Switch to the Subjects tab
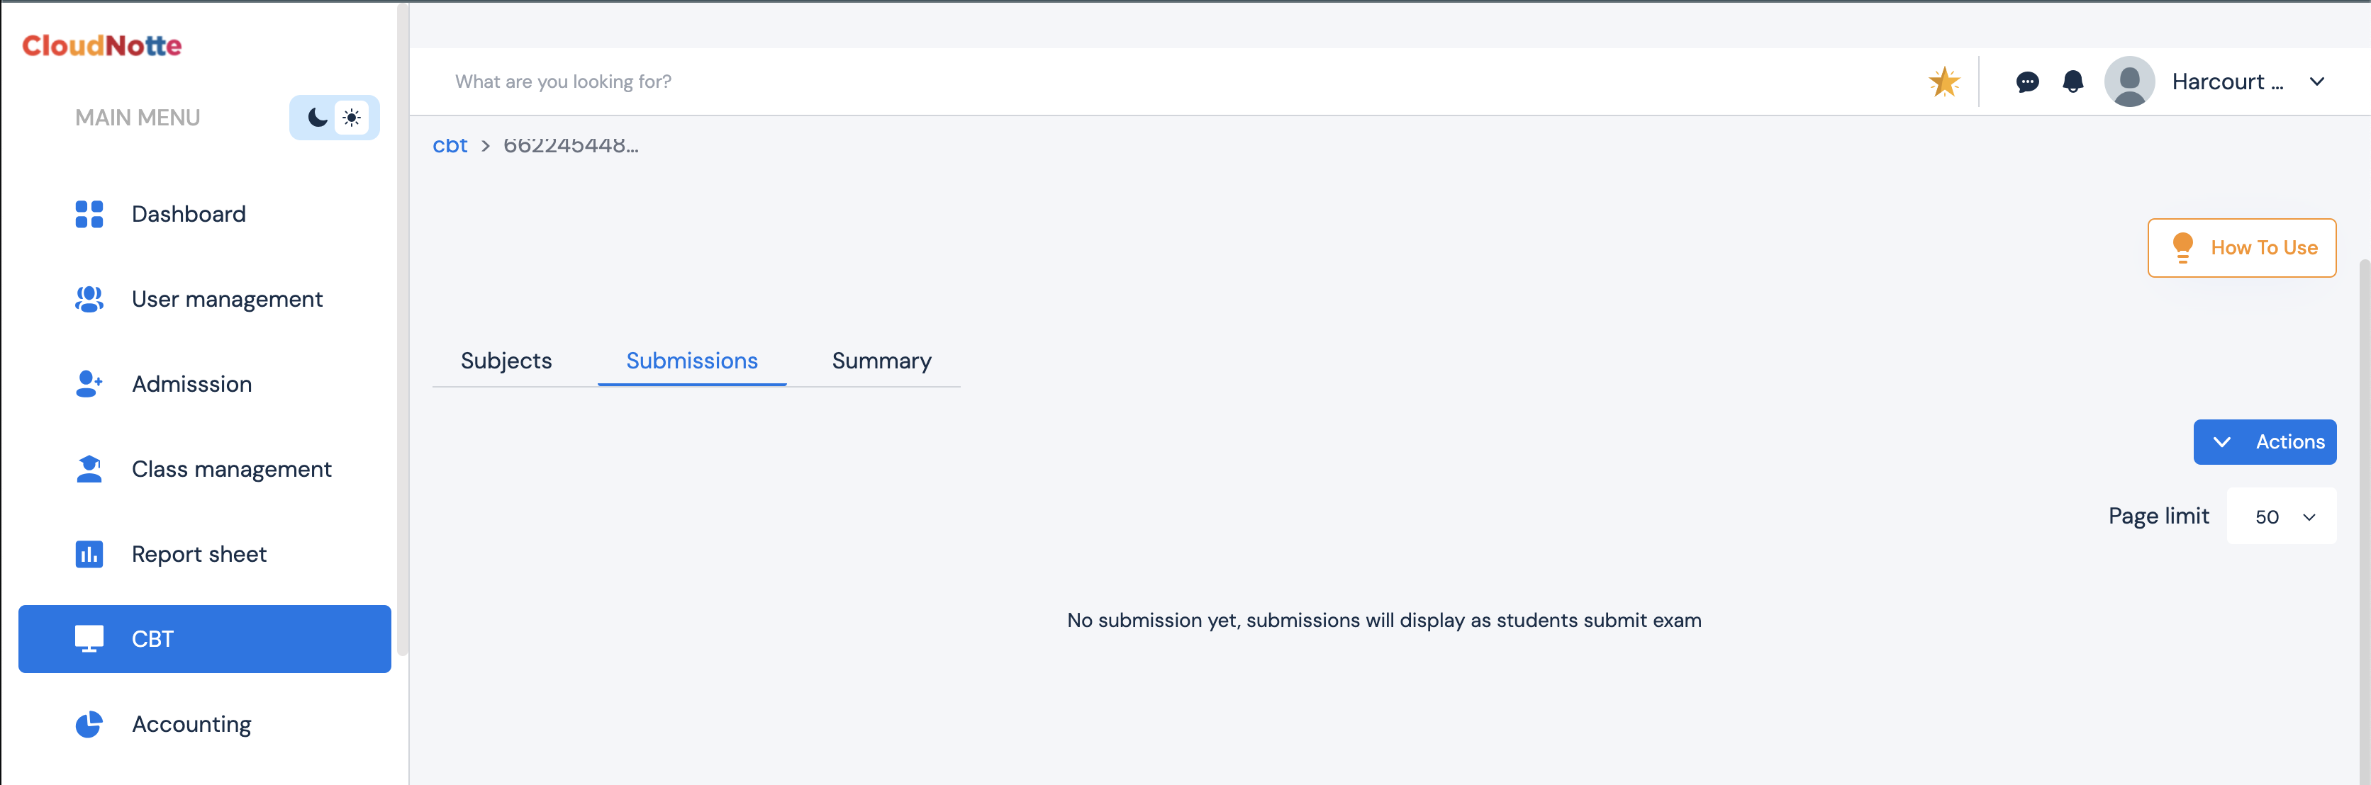This screenshot has height=785, width=2371. tap(506, 361)
